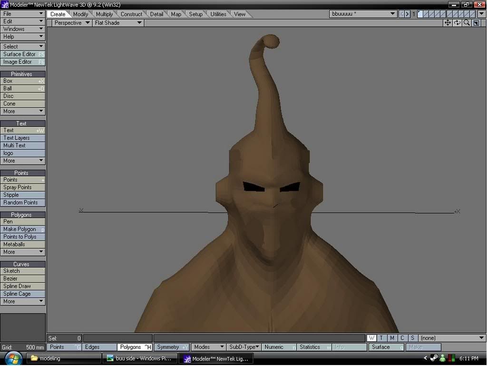Click the viewport Zoom magnifier icon

pyautogui.click(x=467, y=23)
